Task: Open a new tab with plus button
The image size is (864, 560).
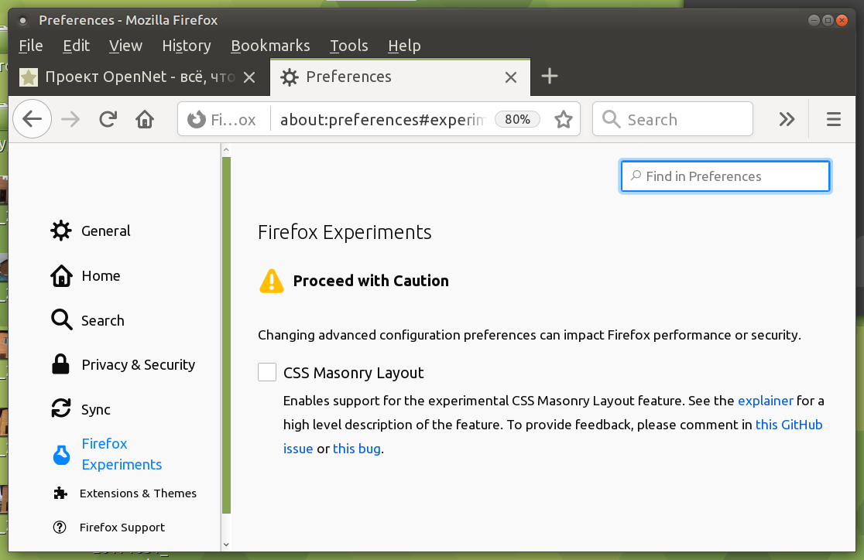Action: click(549, 76)
